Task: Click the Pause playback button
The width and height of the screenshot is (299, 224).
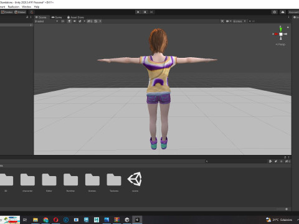Action: pyautogui.click(x=145, y=12)
